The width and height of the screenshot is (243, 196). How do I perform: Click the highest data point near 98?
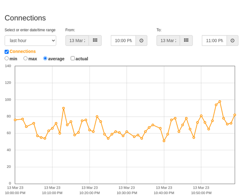220,102
